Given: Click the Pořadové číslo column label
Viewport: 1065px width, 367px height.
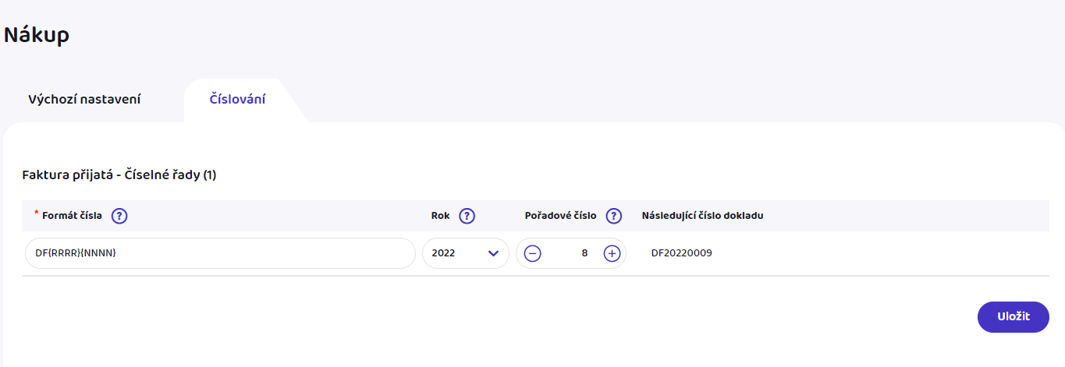Looking at the screenshot, I should [x=561, y=216].
